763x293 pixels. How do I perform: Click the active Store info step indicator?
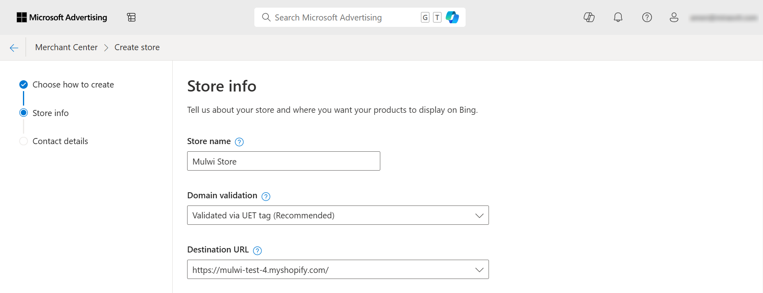click(x=24, y=113)
